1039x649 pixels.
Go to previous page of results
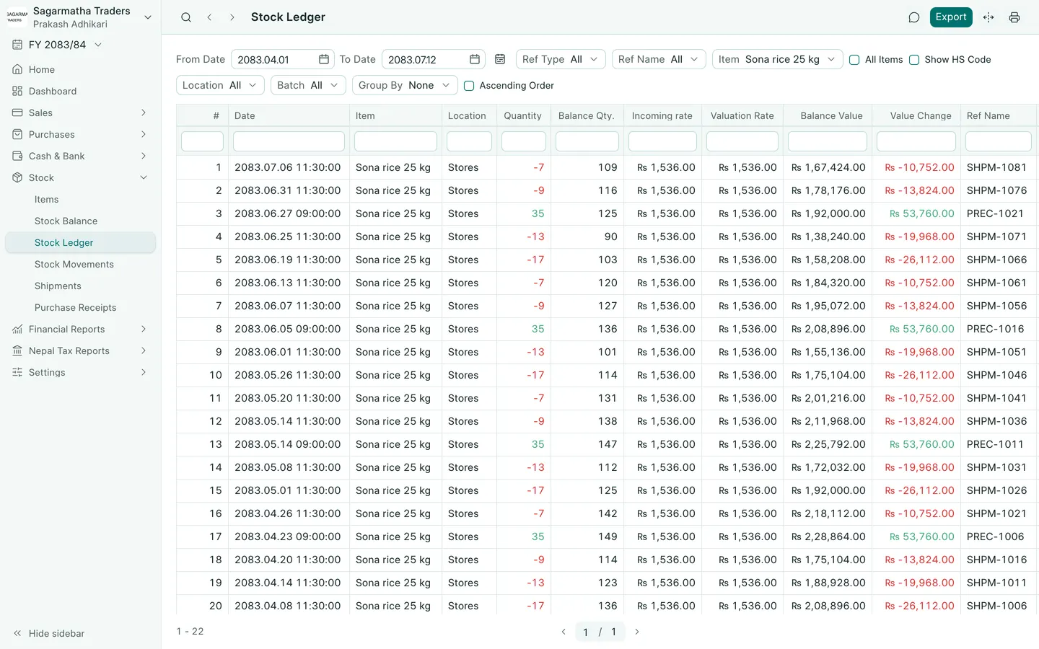(x=564, y=632)
